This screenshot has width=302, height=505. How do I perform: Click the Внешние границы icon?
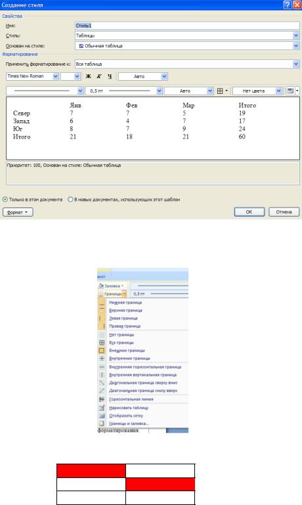click(x=102, y=351)
